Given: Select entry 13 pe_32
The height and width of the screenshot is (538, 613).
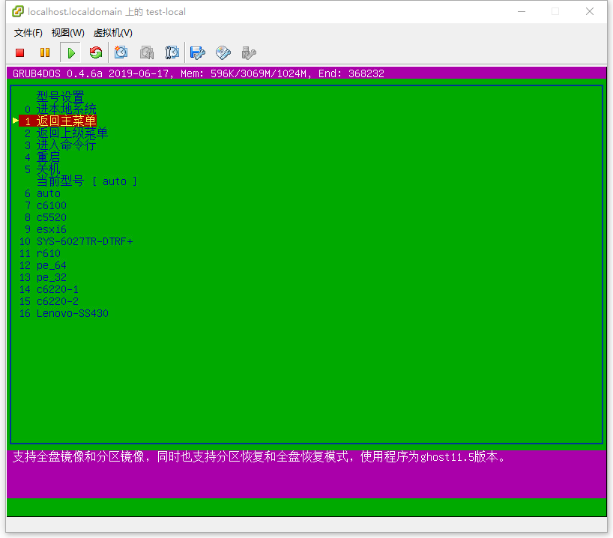Looking at the screenshot, I should [43, 277].
